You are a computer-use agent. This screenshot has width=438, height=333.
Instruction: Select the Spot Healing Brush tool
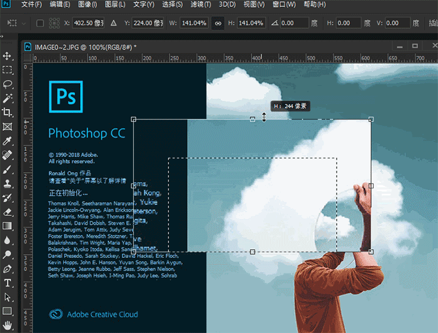click(x=7, y=155)
